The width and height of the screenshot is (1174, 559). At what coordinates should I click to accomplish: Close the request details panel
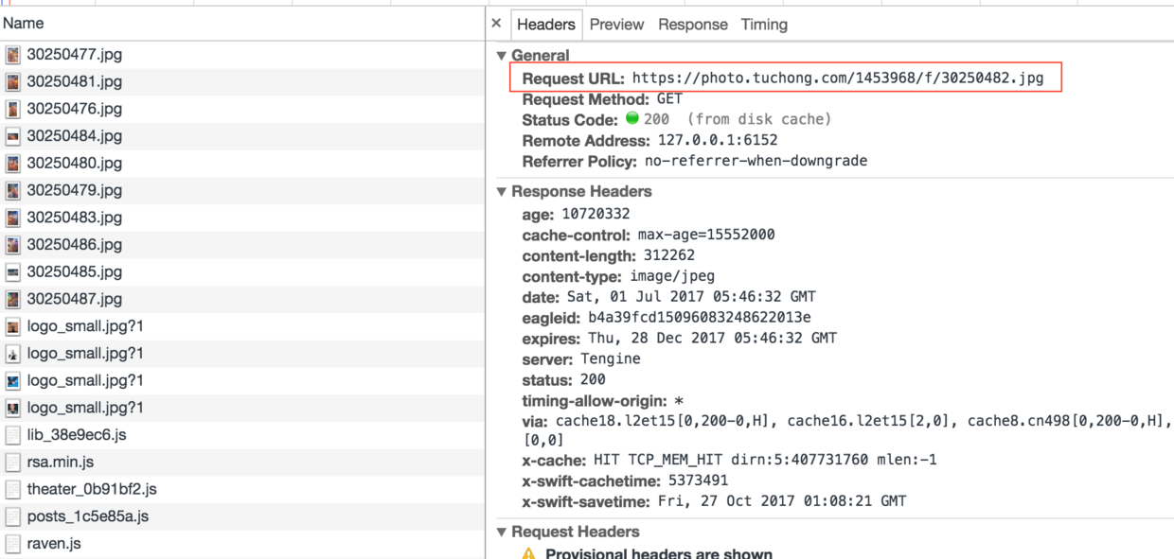point(496,24)
